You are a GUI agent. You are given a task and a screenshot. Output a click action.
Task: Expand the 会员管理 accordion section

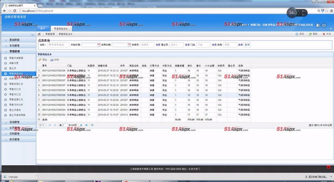(x=18, y=128)
